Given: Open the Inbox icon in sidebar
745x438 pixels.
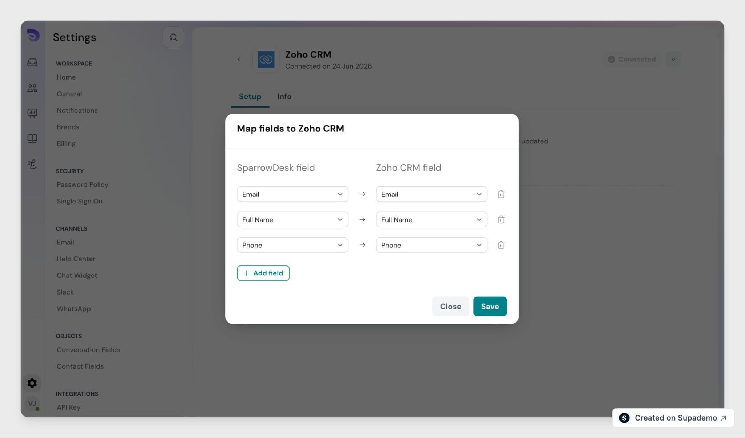Looking at the screenshot, I should [x=32, y=62].
